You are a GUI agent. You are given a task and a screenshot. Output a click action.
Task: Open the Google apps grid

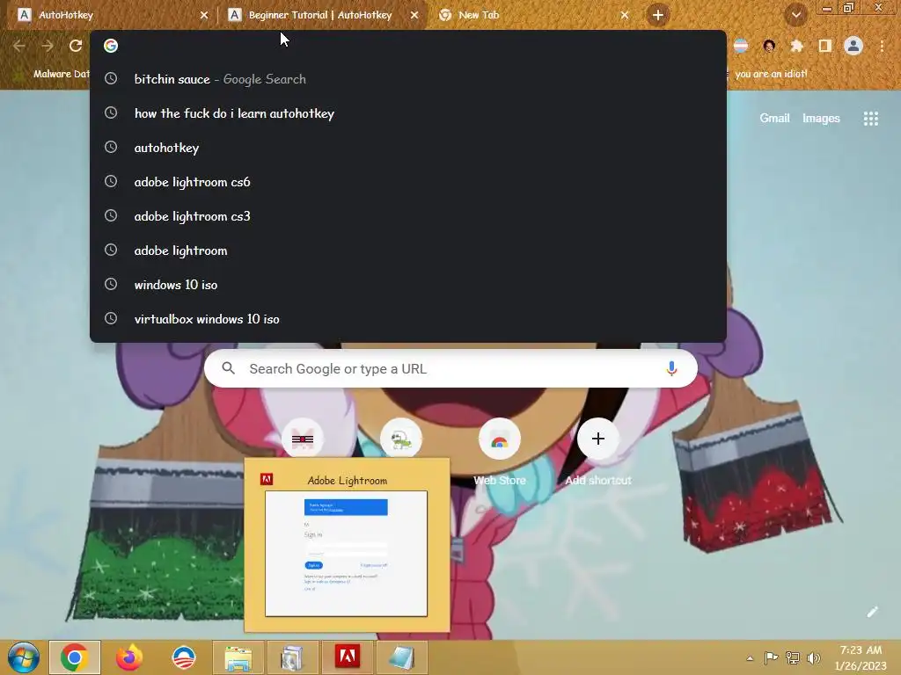pyautogui.click(x=870, y=119)
